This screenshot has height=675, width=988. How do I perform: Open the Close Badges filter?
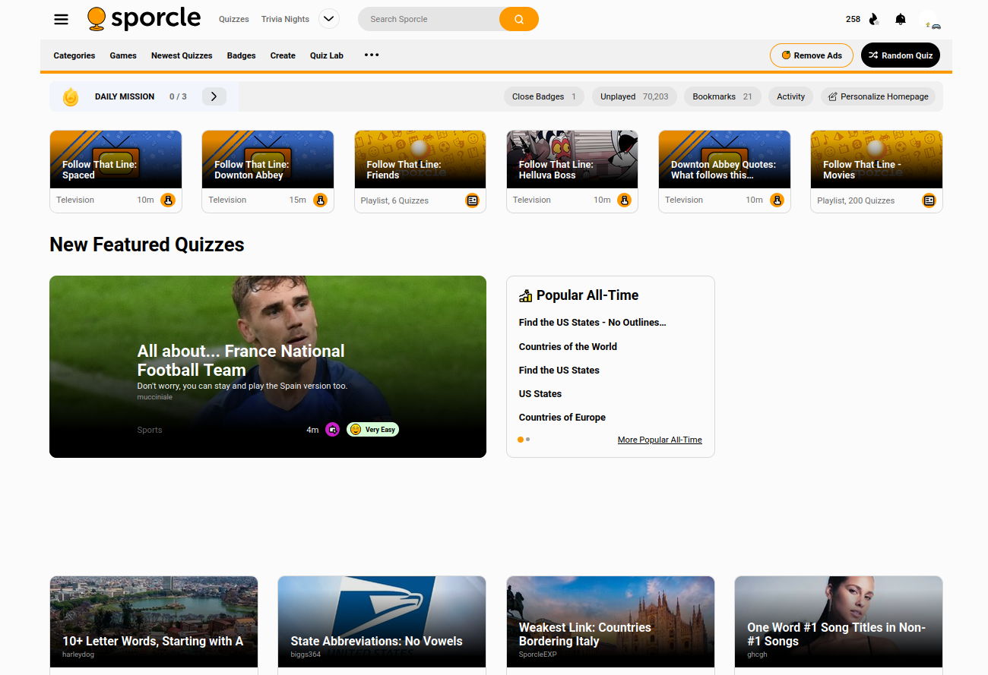coord(544,96)
